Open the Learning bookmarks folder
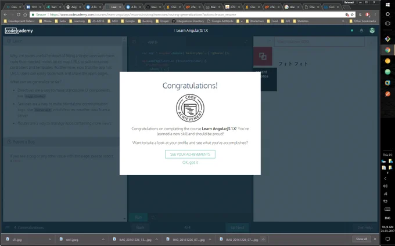The width and height of the screenshot is (395, 246). (x=77, y=21)
